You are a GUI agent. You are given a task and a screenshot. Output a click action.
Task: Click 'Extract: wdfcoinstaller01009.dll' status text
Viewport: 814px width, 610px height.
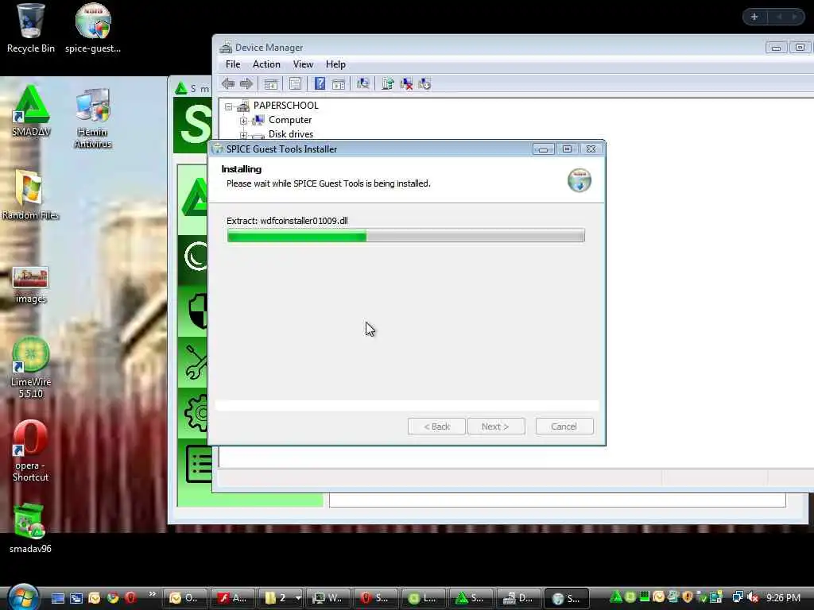(287, 221)
